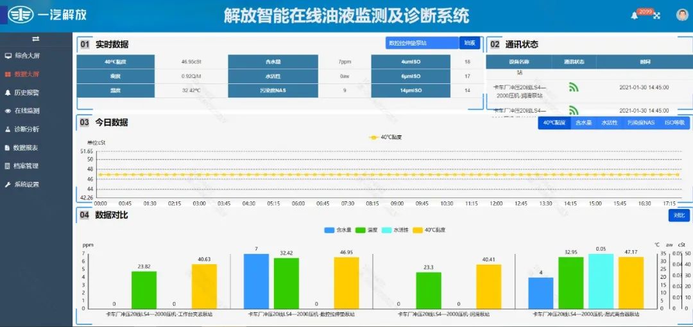The width and height of the screenshot is (693, 327).
Task: Open notifications bell with 2099 badge
Action: pos(635,15)
